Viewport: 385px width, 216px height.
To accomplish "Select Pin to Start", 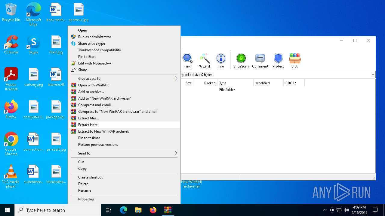I will tap(124, 57).
